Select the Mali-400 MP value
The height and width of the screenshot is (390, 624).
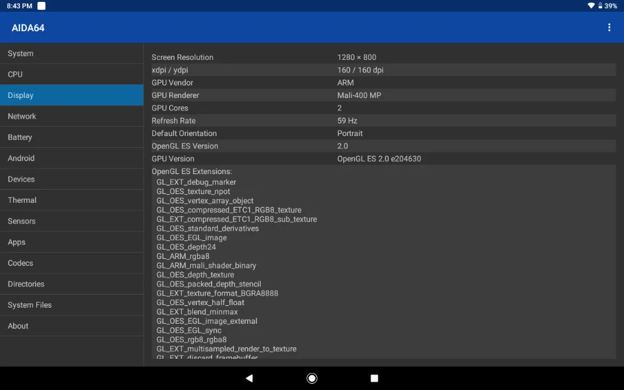pos(359,95)
